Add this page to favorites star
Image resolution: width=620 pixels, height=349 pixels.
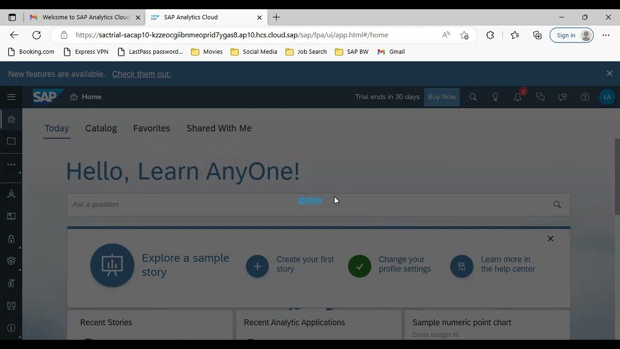[x=464, y=35]
